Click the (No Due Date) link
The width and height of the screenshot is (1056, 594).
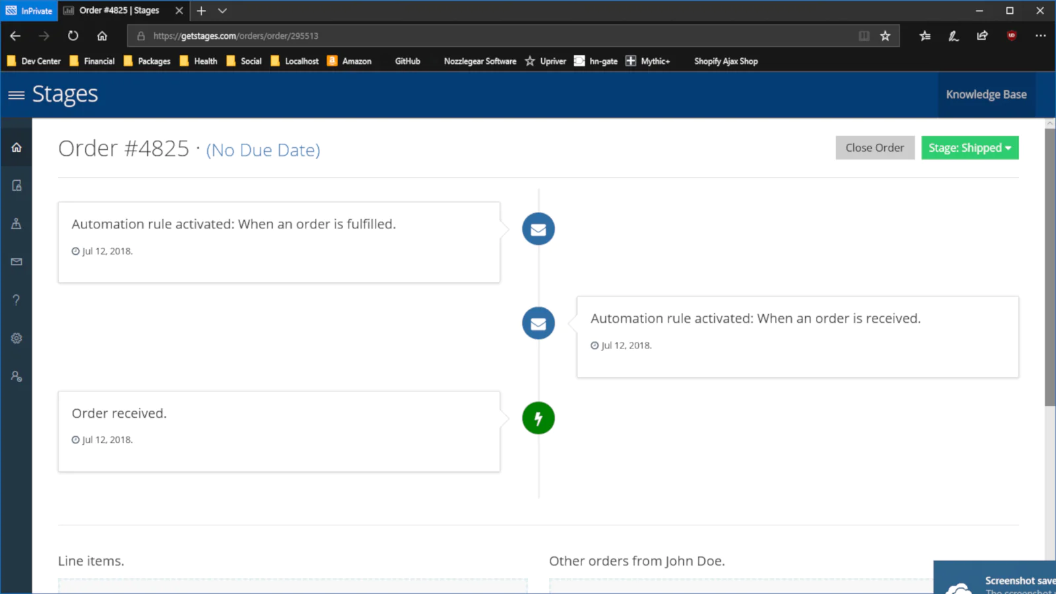pos(263,150)
